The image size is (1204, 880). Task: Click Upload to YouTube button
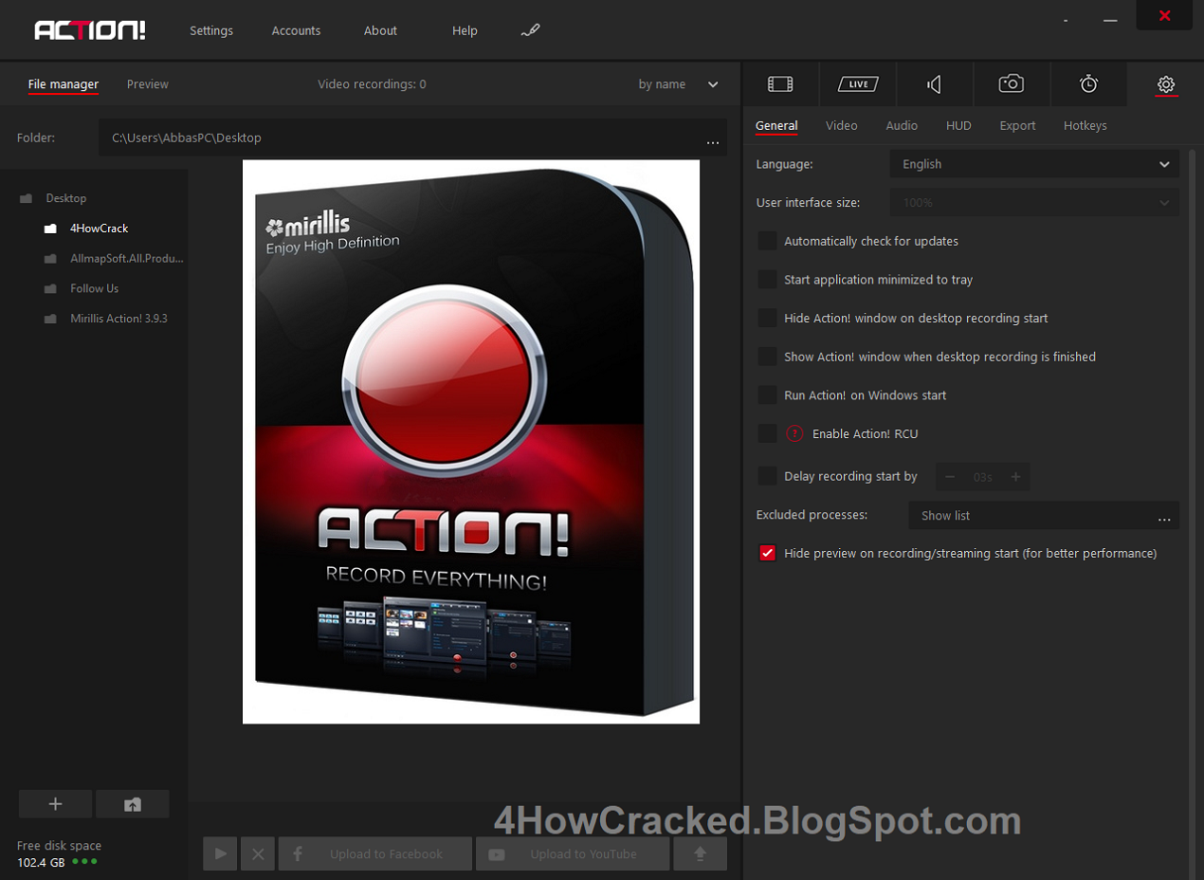tap(573, 853)
